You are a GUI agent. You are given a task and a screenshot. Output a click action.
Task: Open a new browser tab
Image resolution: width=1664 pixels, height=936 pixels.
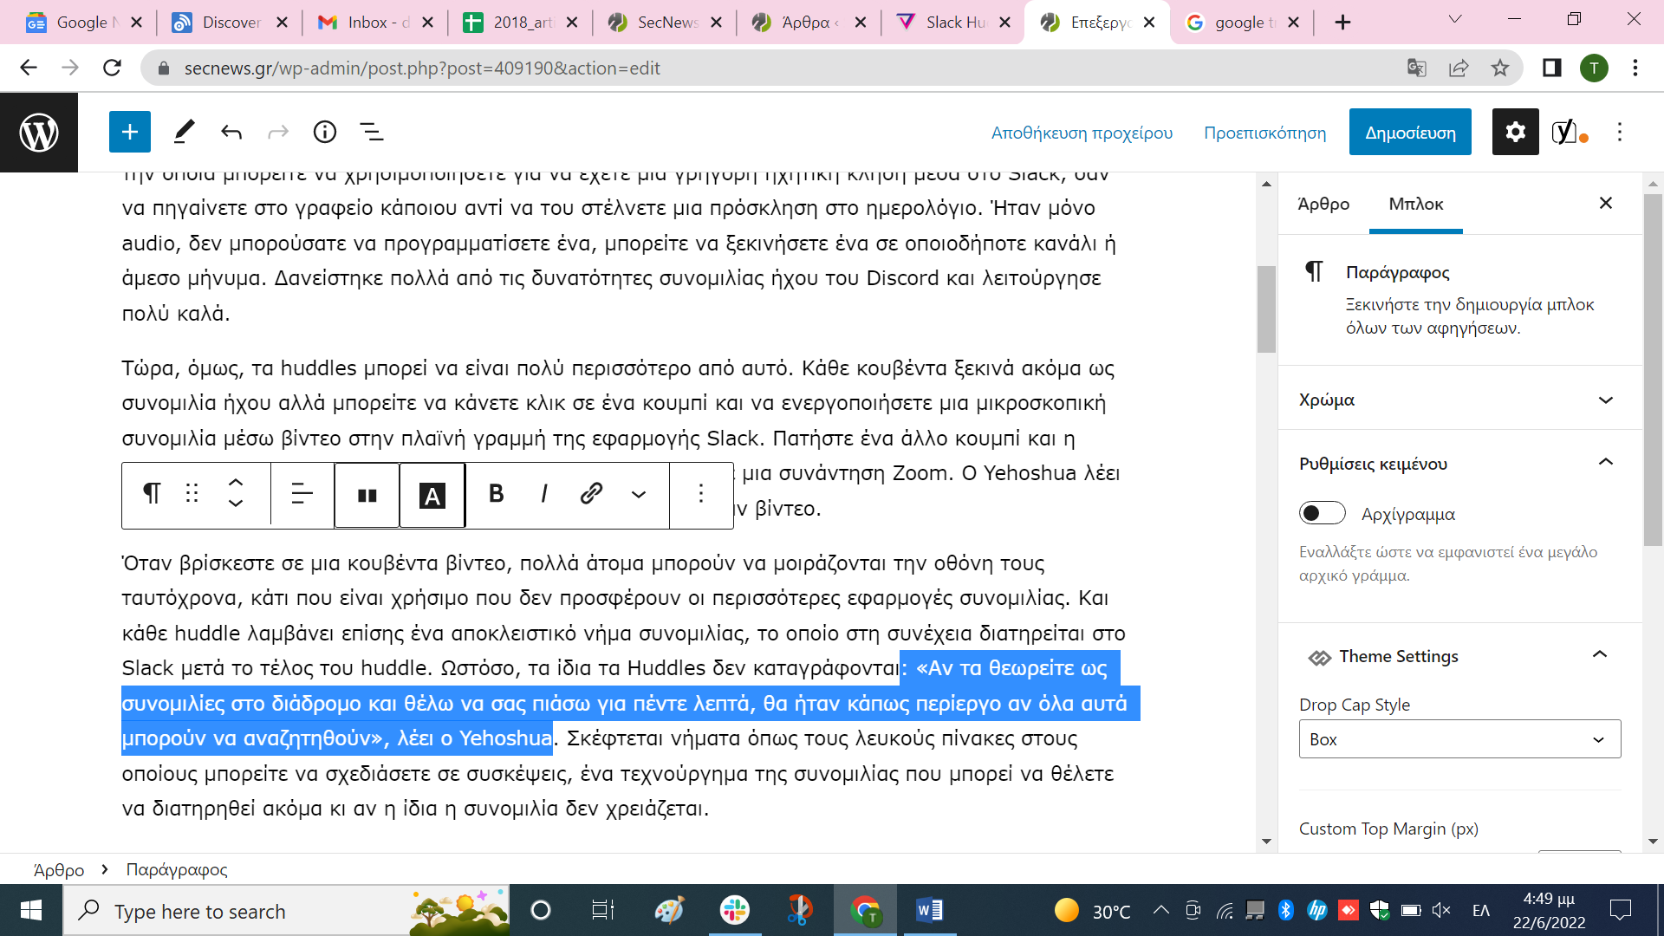[1342, 23]
